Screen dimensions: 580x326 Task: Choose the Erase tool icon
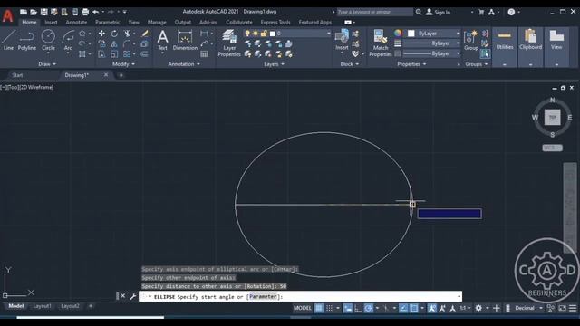145,34
